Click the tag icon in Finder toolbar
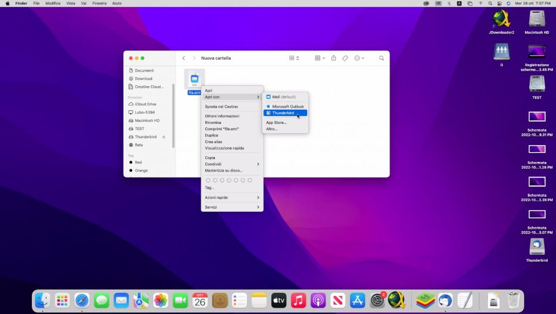 coord(345,58)
